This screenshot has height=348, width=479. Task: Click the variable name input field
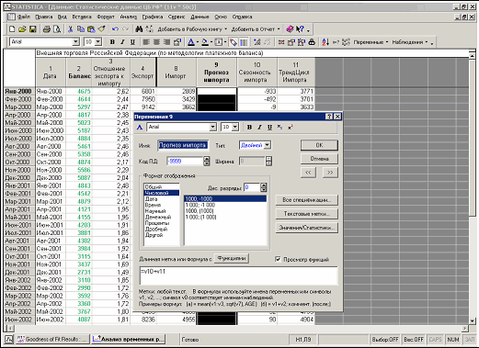pos(183,145)
